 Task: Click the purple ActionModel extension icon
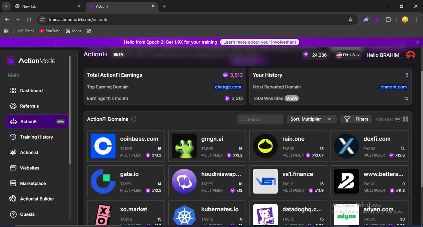click(377, 19)
